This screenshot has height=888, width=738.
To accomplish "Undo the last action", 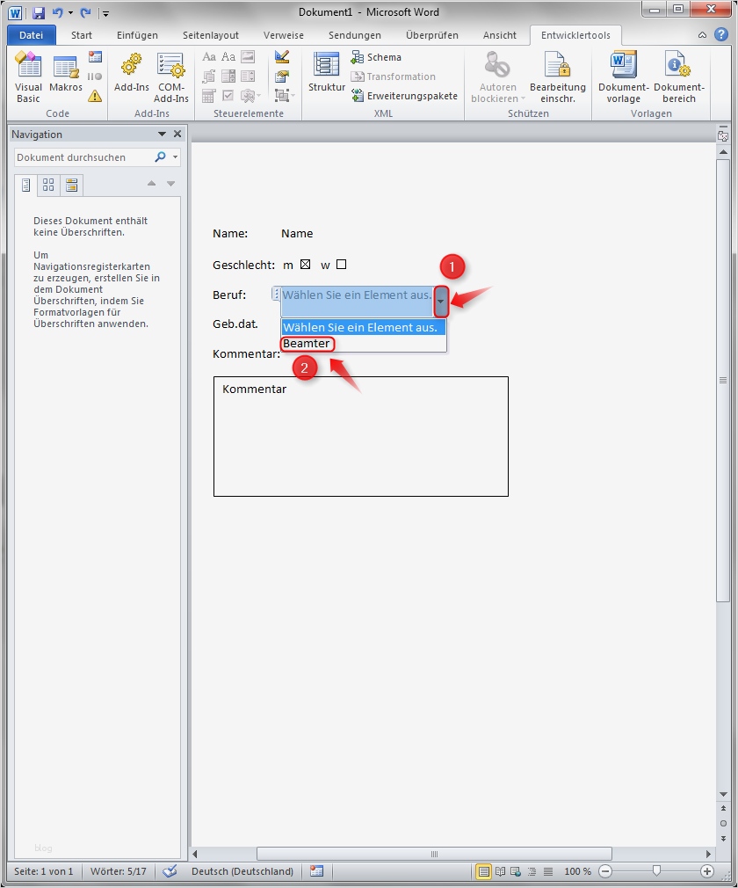I will (x=57, y=12).
